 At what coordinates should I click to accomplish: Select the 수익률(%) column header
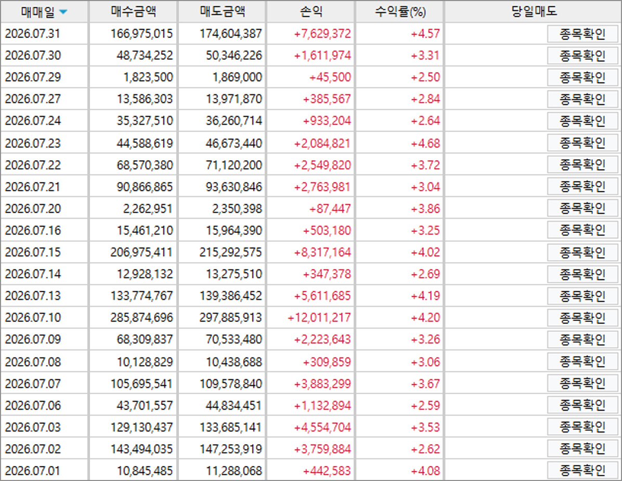click(x=400, y=11)
